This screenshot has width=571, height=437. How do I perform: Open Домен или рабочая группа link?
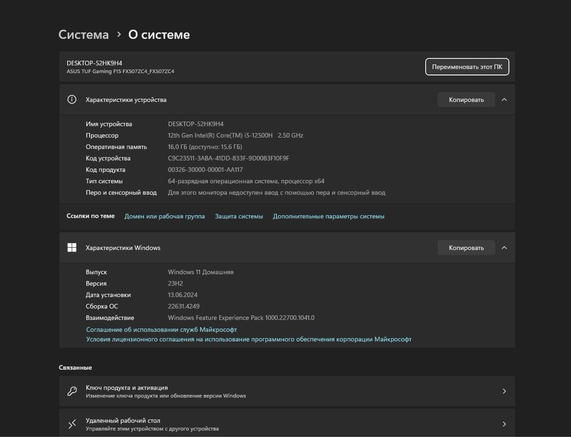pyautogui.click(x=164, y=217)
